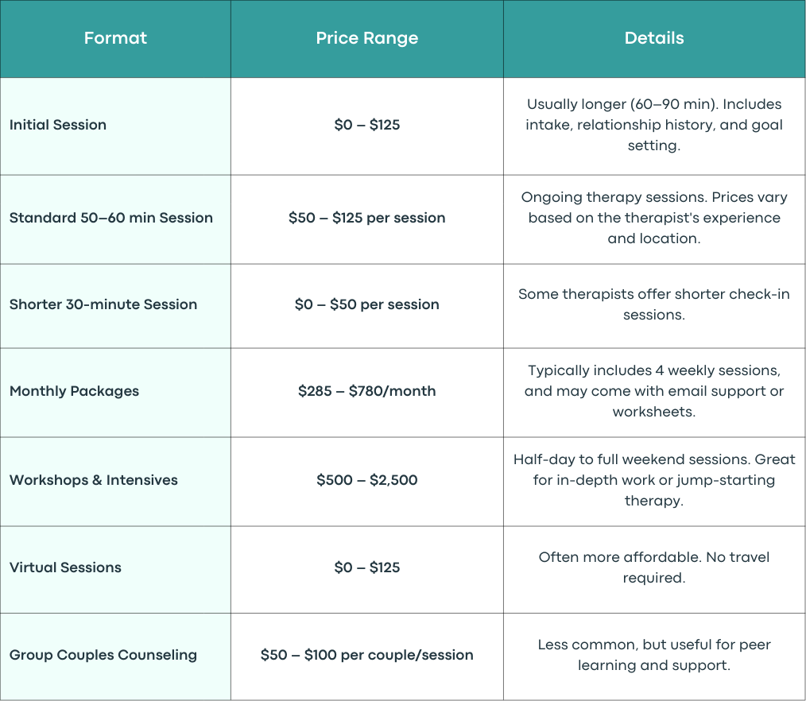
Task: Select the Monthly Packages row label
Action: click(x=74, y=391)
